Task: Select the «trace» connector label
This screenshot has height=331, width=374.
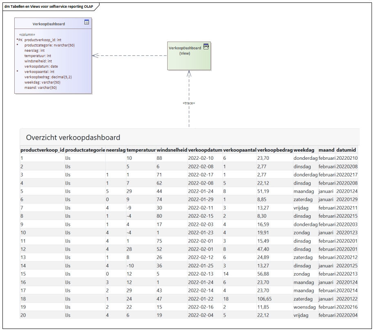Action: pos(189,103)
